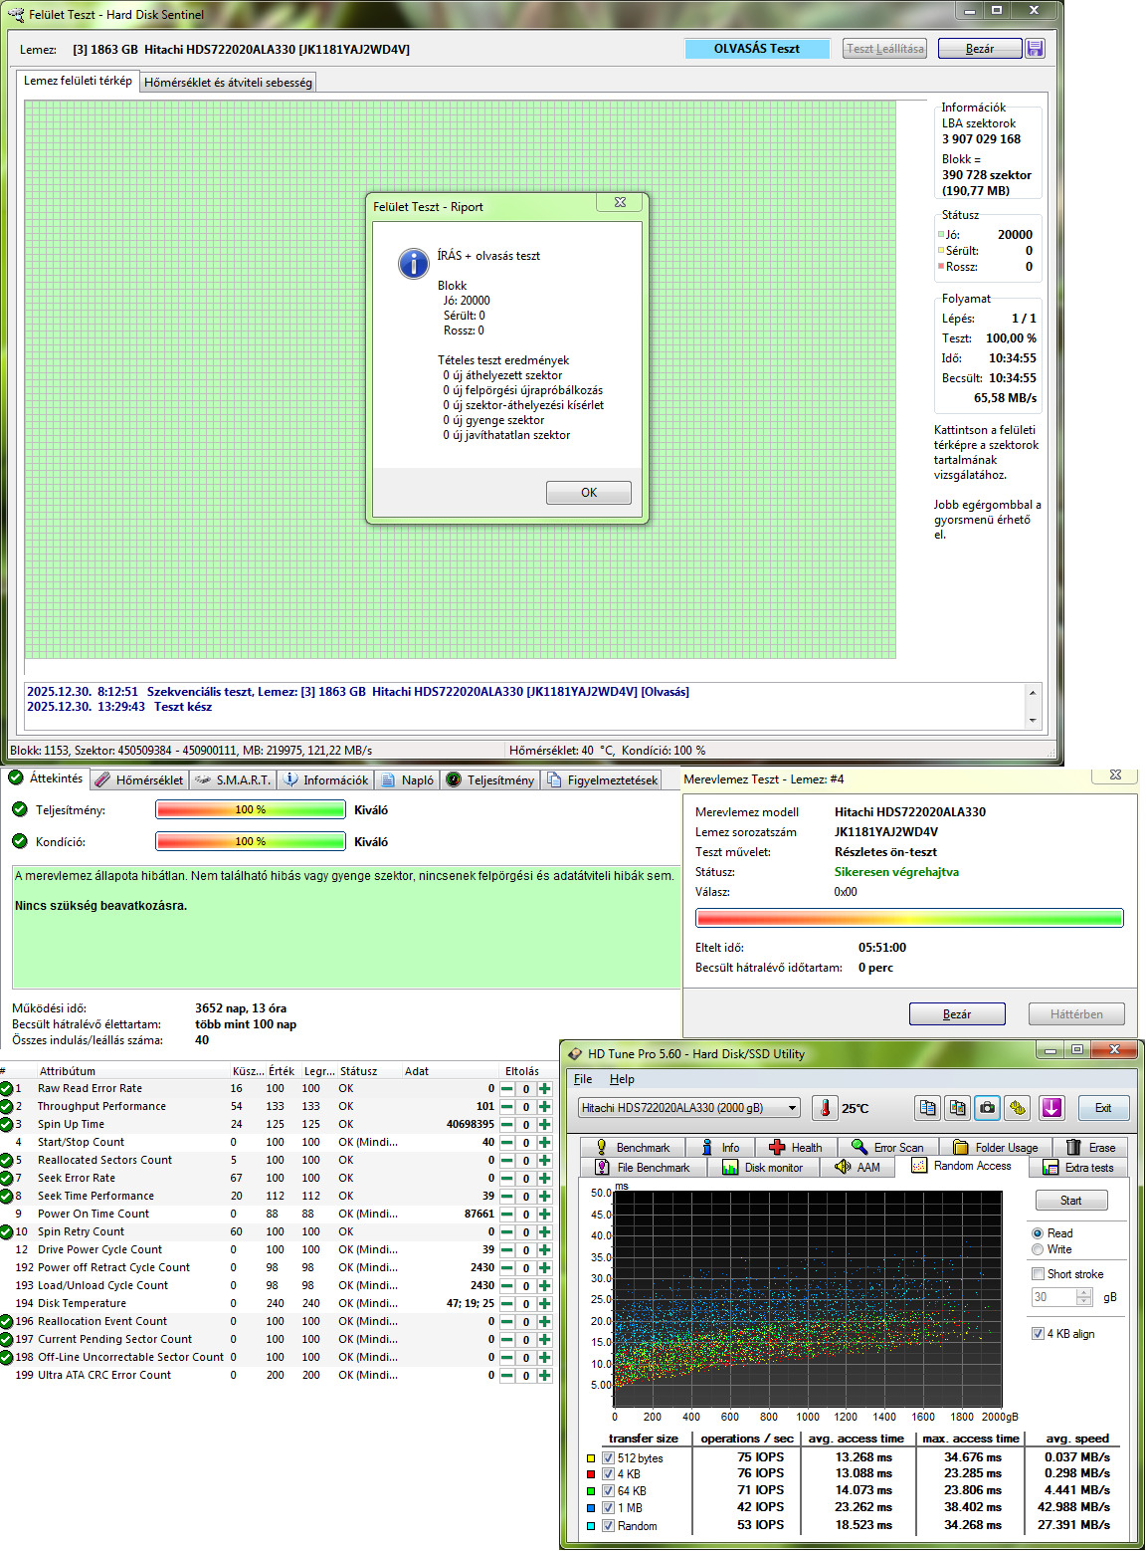Click green check status icon beside Kondíció
Viewport: 1146px width, 1551px height.
(x=19, y=841)
